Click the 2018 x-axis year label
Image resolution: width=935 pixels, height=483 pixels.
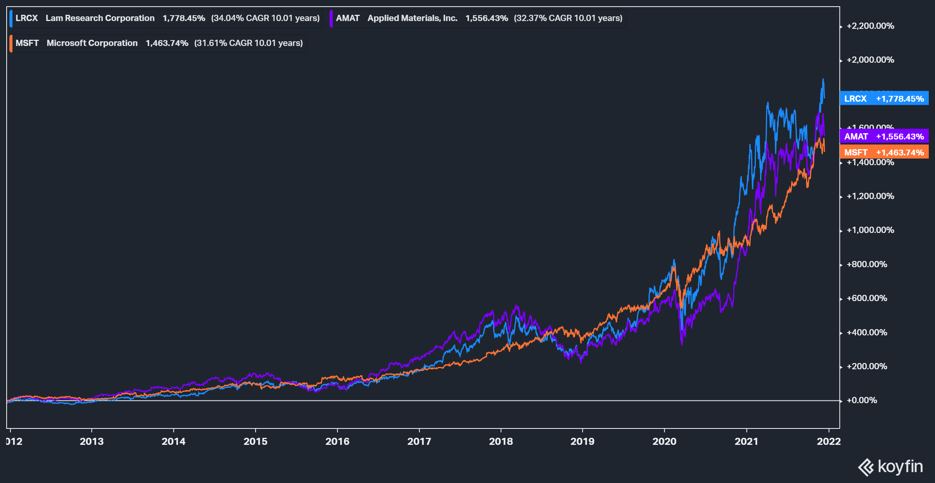click(501, 441)
